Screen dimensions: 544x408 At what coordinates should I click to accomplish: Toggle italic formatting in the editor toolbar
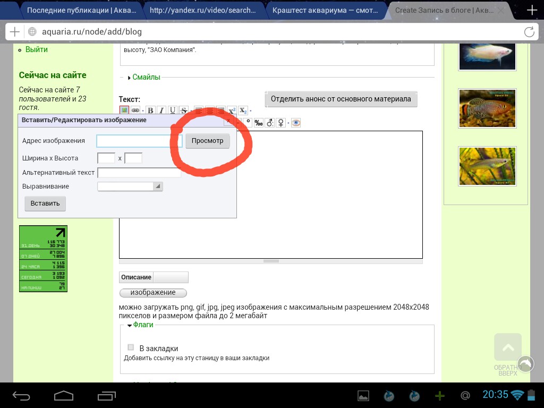tap(161, 110)
